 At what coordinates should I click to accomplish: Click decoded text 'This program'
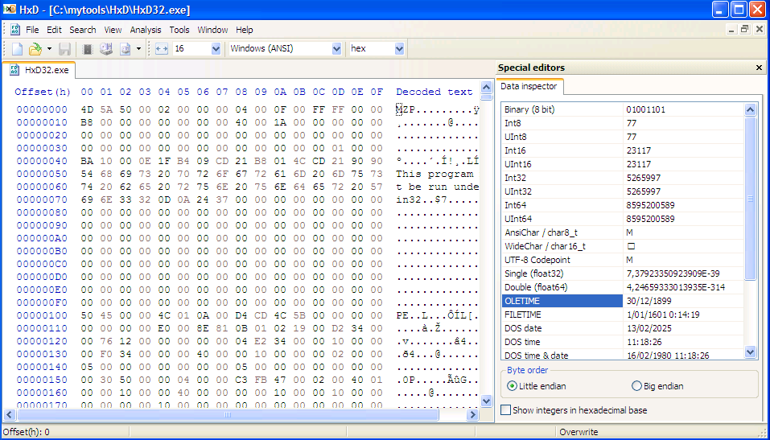click(x=434, y=174)
